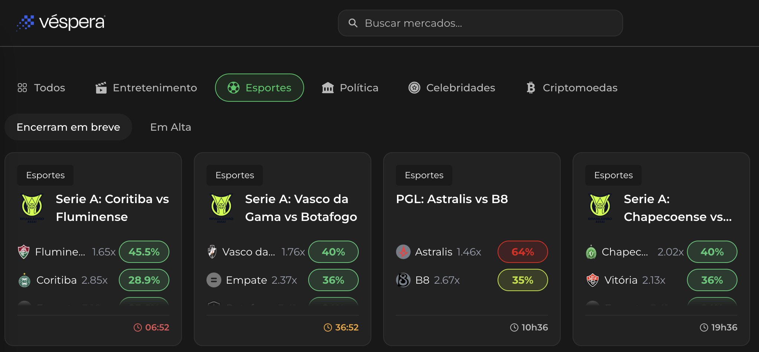Toggle the Encerram em breve filter
The height and width of the screenshot is (352, 759).
coord(68,127)
